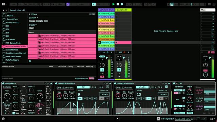Click CV/GATE in first GridSEQParams
This screenshot has height=122, width=217.
[104, 95]
